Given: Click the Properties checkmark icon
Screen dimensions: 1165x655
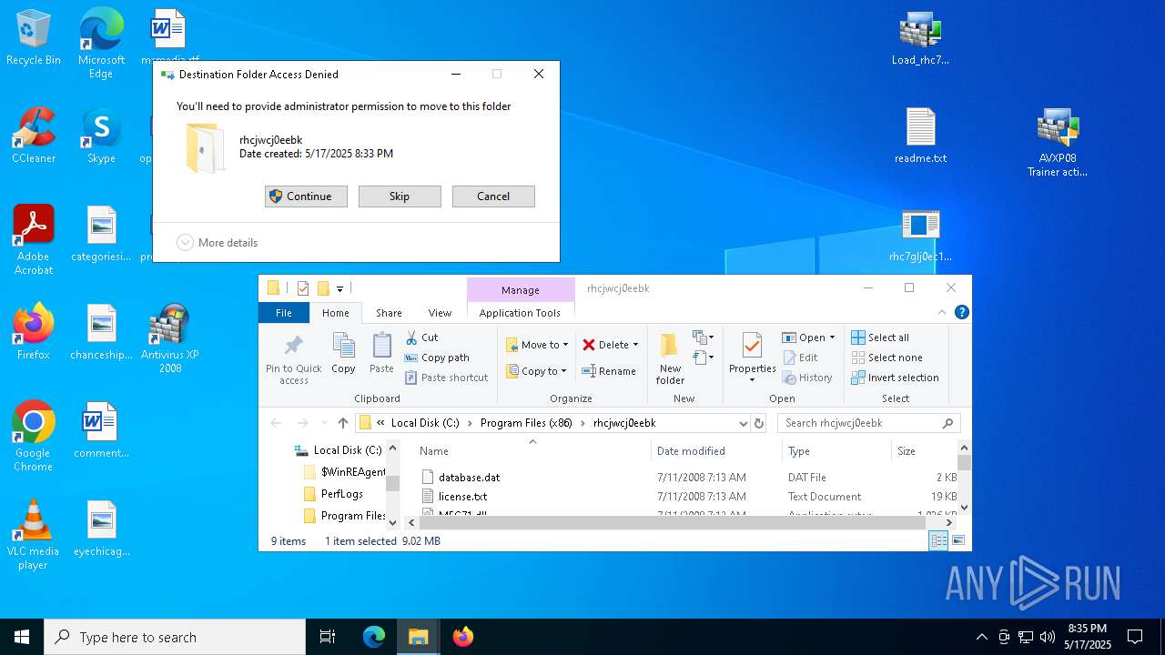Looking at the screenshot, I should (x=752, y=346).
